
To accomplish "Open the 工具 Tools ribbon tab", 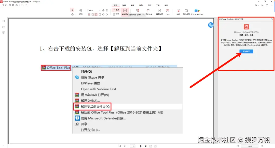I will (158, 5).
